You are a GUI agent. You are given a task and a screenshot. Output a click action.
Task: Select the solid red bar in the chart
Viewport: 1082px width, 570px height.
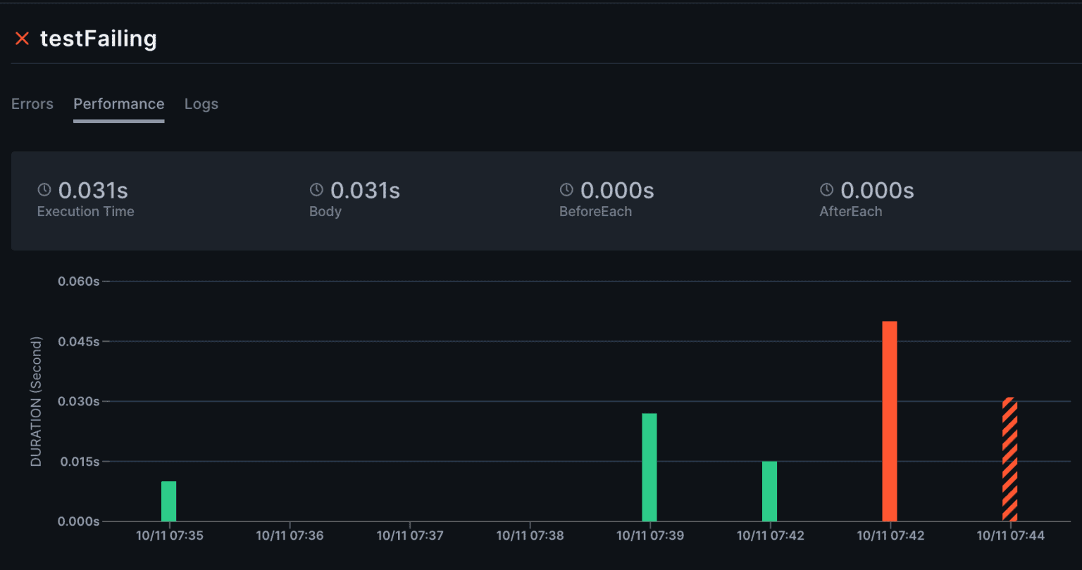(890, 421)
